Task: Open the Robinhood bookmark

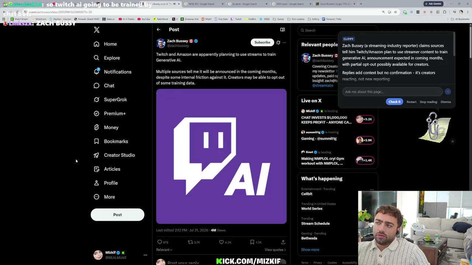Action: tap(160, 19)
